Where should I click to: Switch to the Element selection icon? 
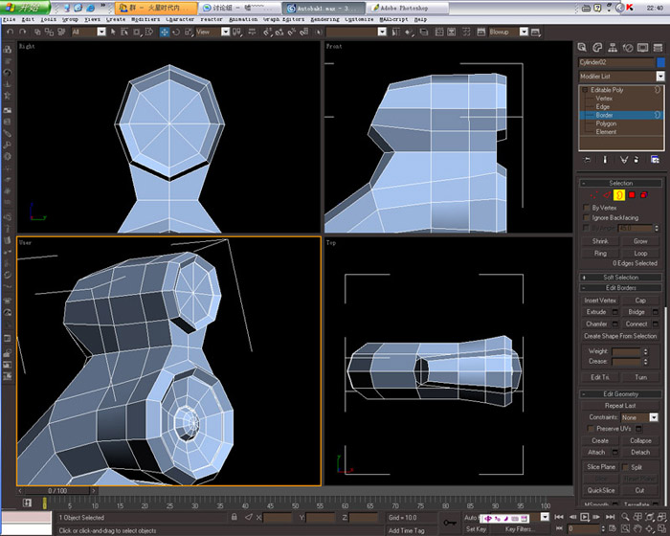644,195
